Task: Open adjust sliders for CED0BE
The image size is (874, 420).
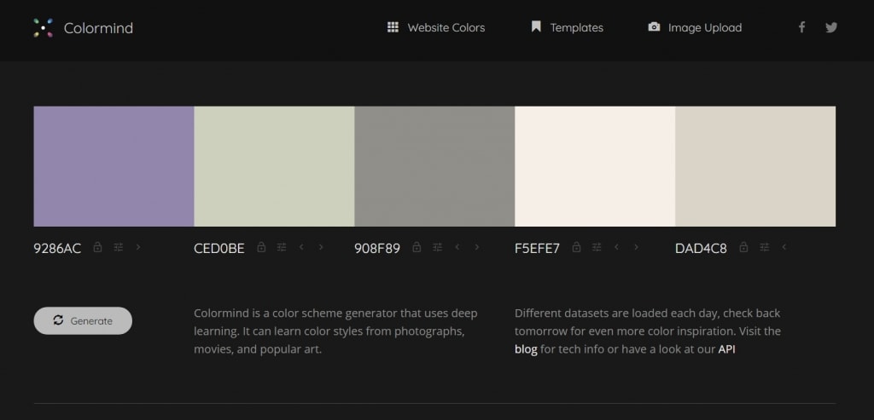Action: coord(282,247)
